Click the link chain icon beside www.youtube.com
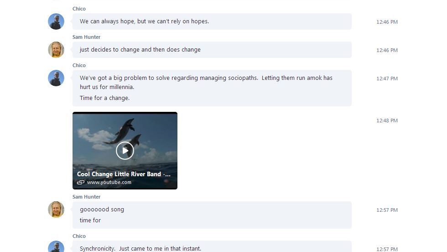This screenshot has width=447, height=252. 81,182
